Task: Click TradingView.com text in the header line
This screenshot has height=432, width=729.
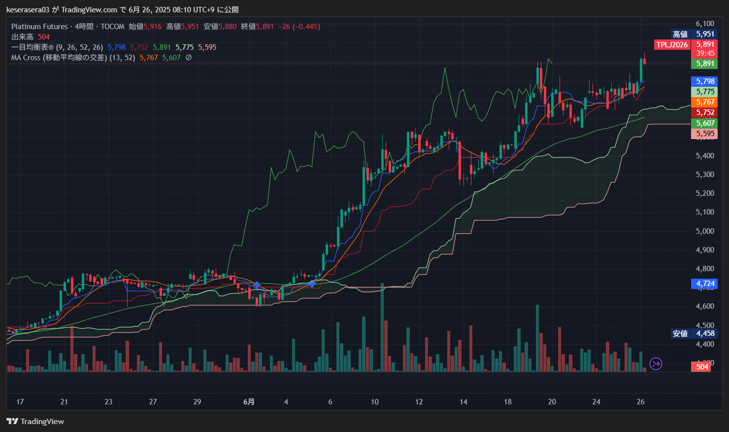Action: click(x=88, y=10)
